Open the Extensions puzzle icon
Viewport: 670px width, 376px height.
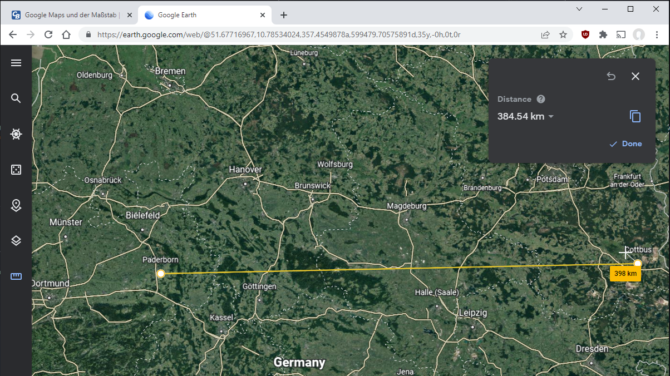[x=603, y=34]
